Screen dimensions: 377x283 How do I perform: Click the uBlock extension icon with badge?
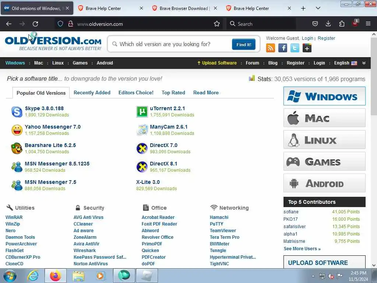pos(355,23)
